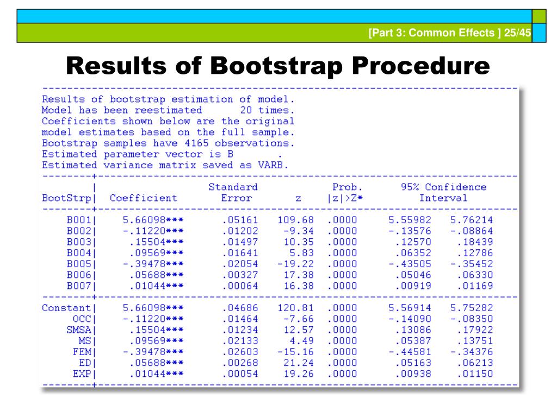Viewport: 557px width, 417px height.
Task: Click standard error value '.05161'
Action: coord(240,220)
